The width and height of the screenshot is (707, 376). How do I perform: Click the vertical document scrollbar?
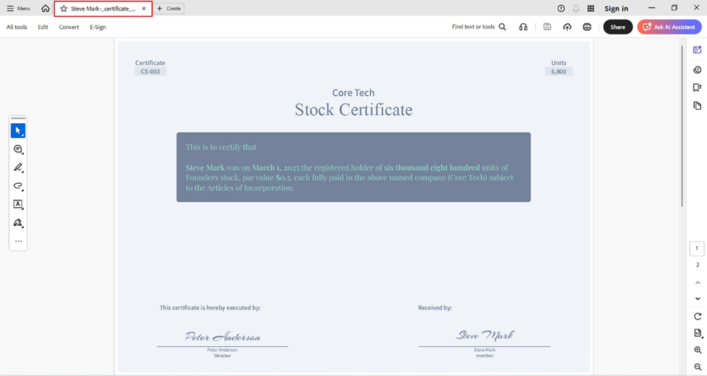(x=682, y=126)
